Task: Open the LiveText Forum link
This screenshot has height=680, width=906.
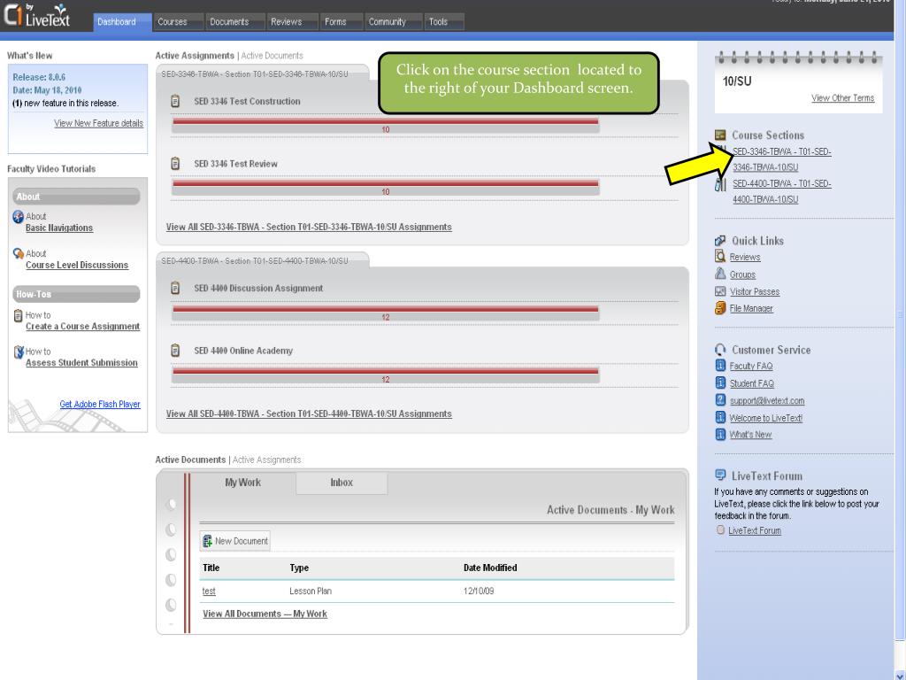Action: [755, 530]
